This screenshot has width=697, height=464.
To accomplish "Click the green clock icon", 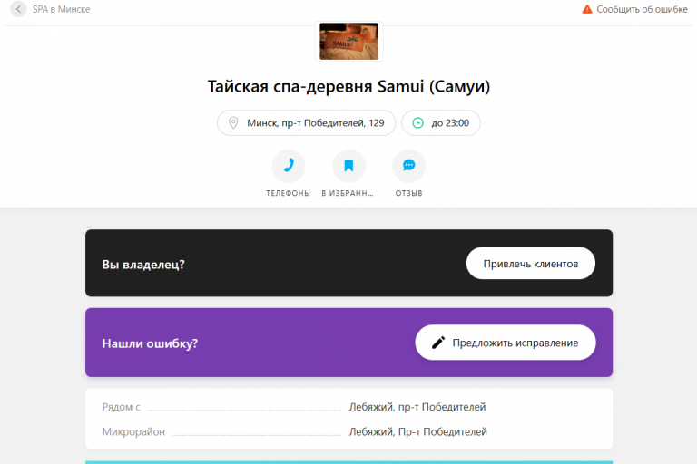I will [417, 123].
